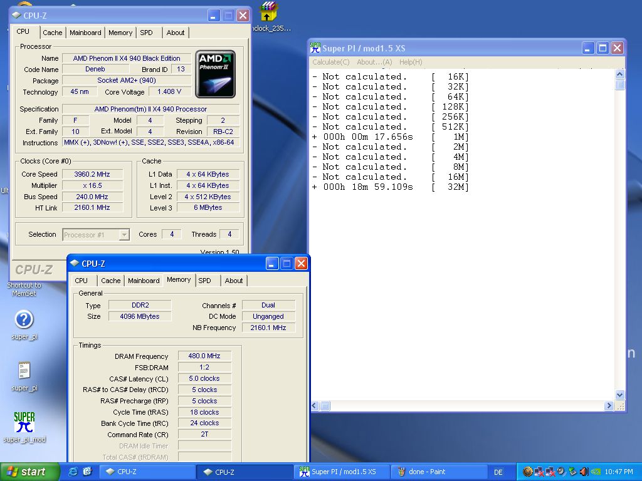Click Super PI horizontal scrollbar right arrow
This screenshot has width=642, height=481.
click(x=609, y=406)
